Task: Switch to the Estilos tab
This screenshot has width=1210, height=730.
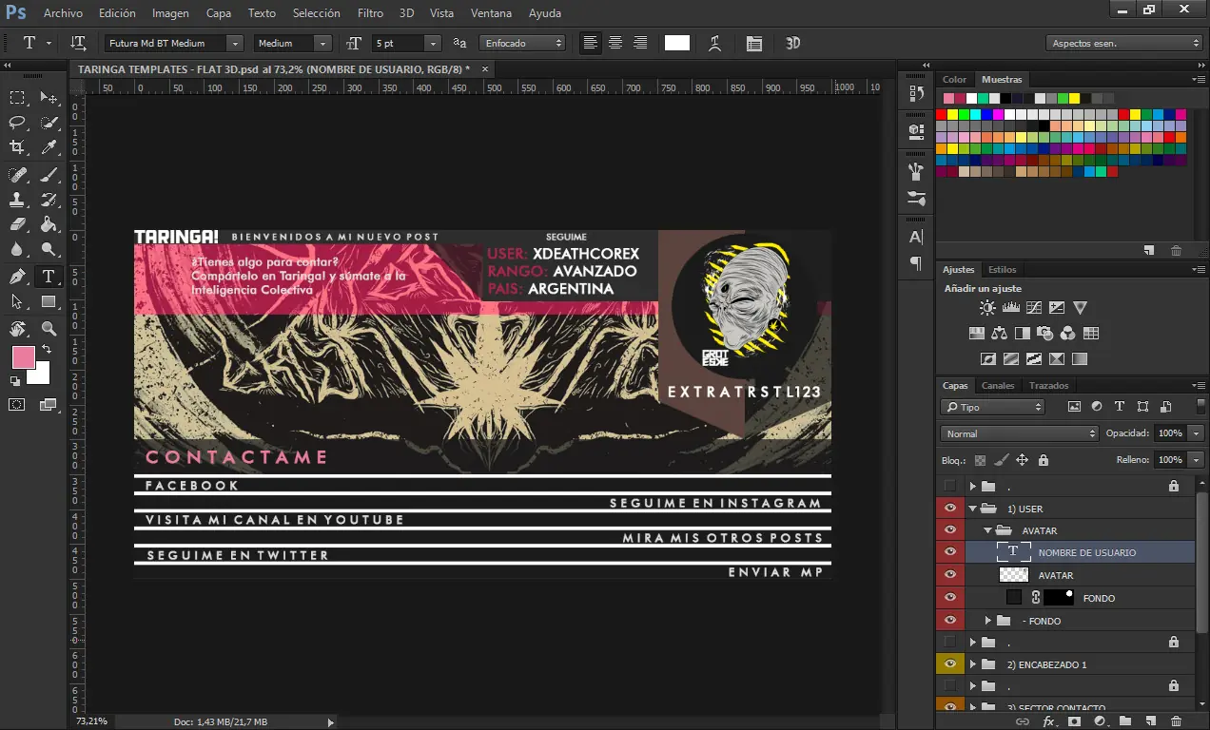Action: 1002,270
